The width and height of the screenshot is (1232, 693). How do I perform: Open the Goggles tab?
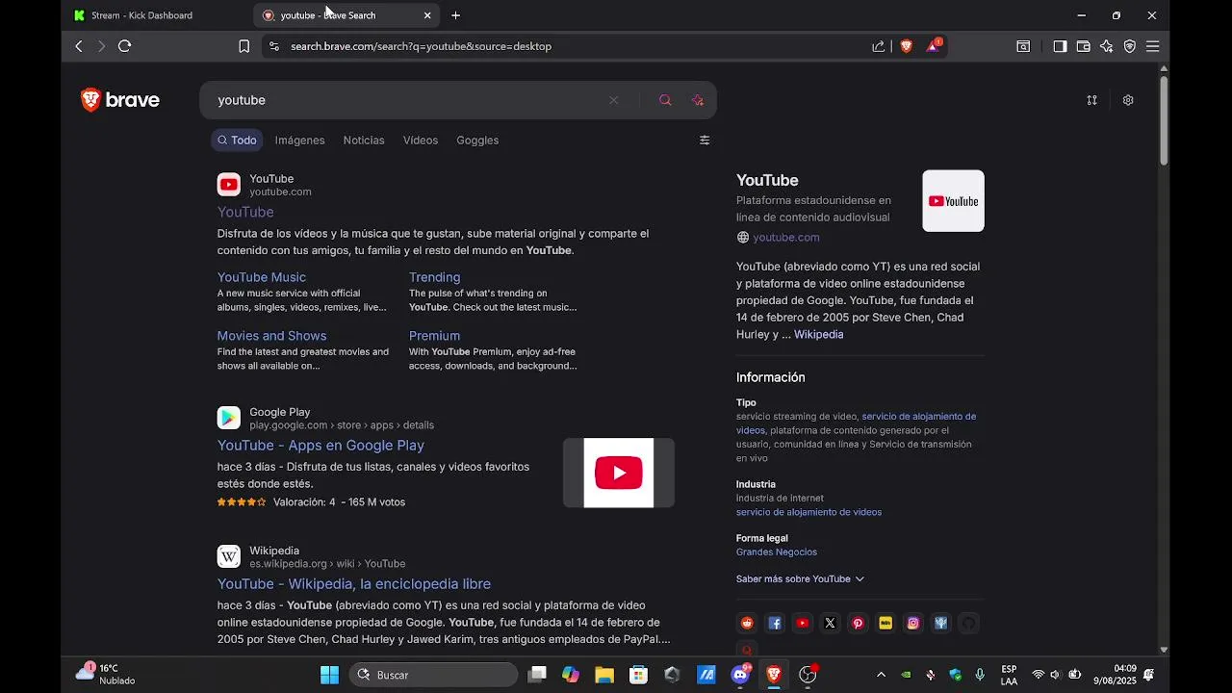click(477, 141)
